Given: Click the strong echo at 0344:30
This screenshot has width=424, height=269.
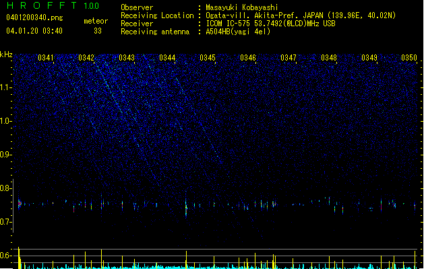Looking at the screenshot, I should pos(186,206).
